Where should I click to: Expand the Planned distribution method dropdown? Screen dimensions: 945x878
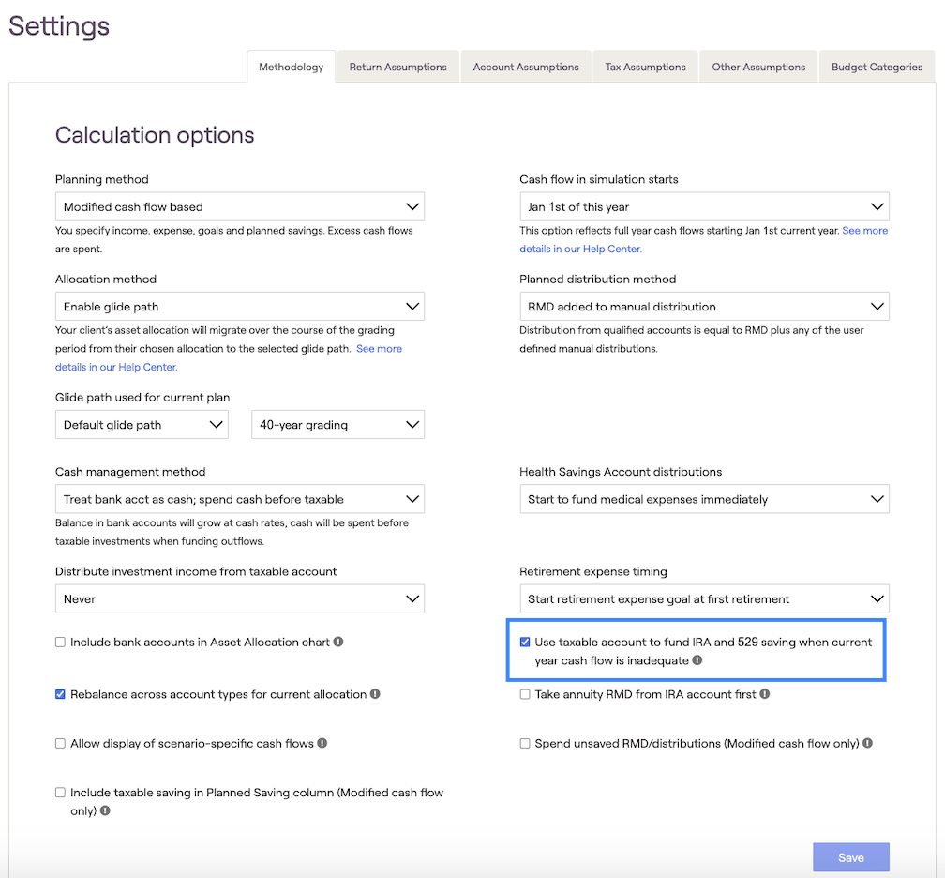pos(704,307)
